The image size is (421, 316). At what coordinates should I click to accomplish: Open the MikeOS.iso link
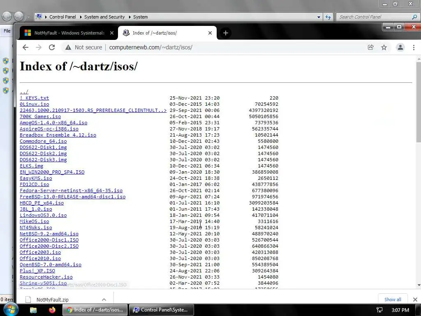point(35,222)
